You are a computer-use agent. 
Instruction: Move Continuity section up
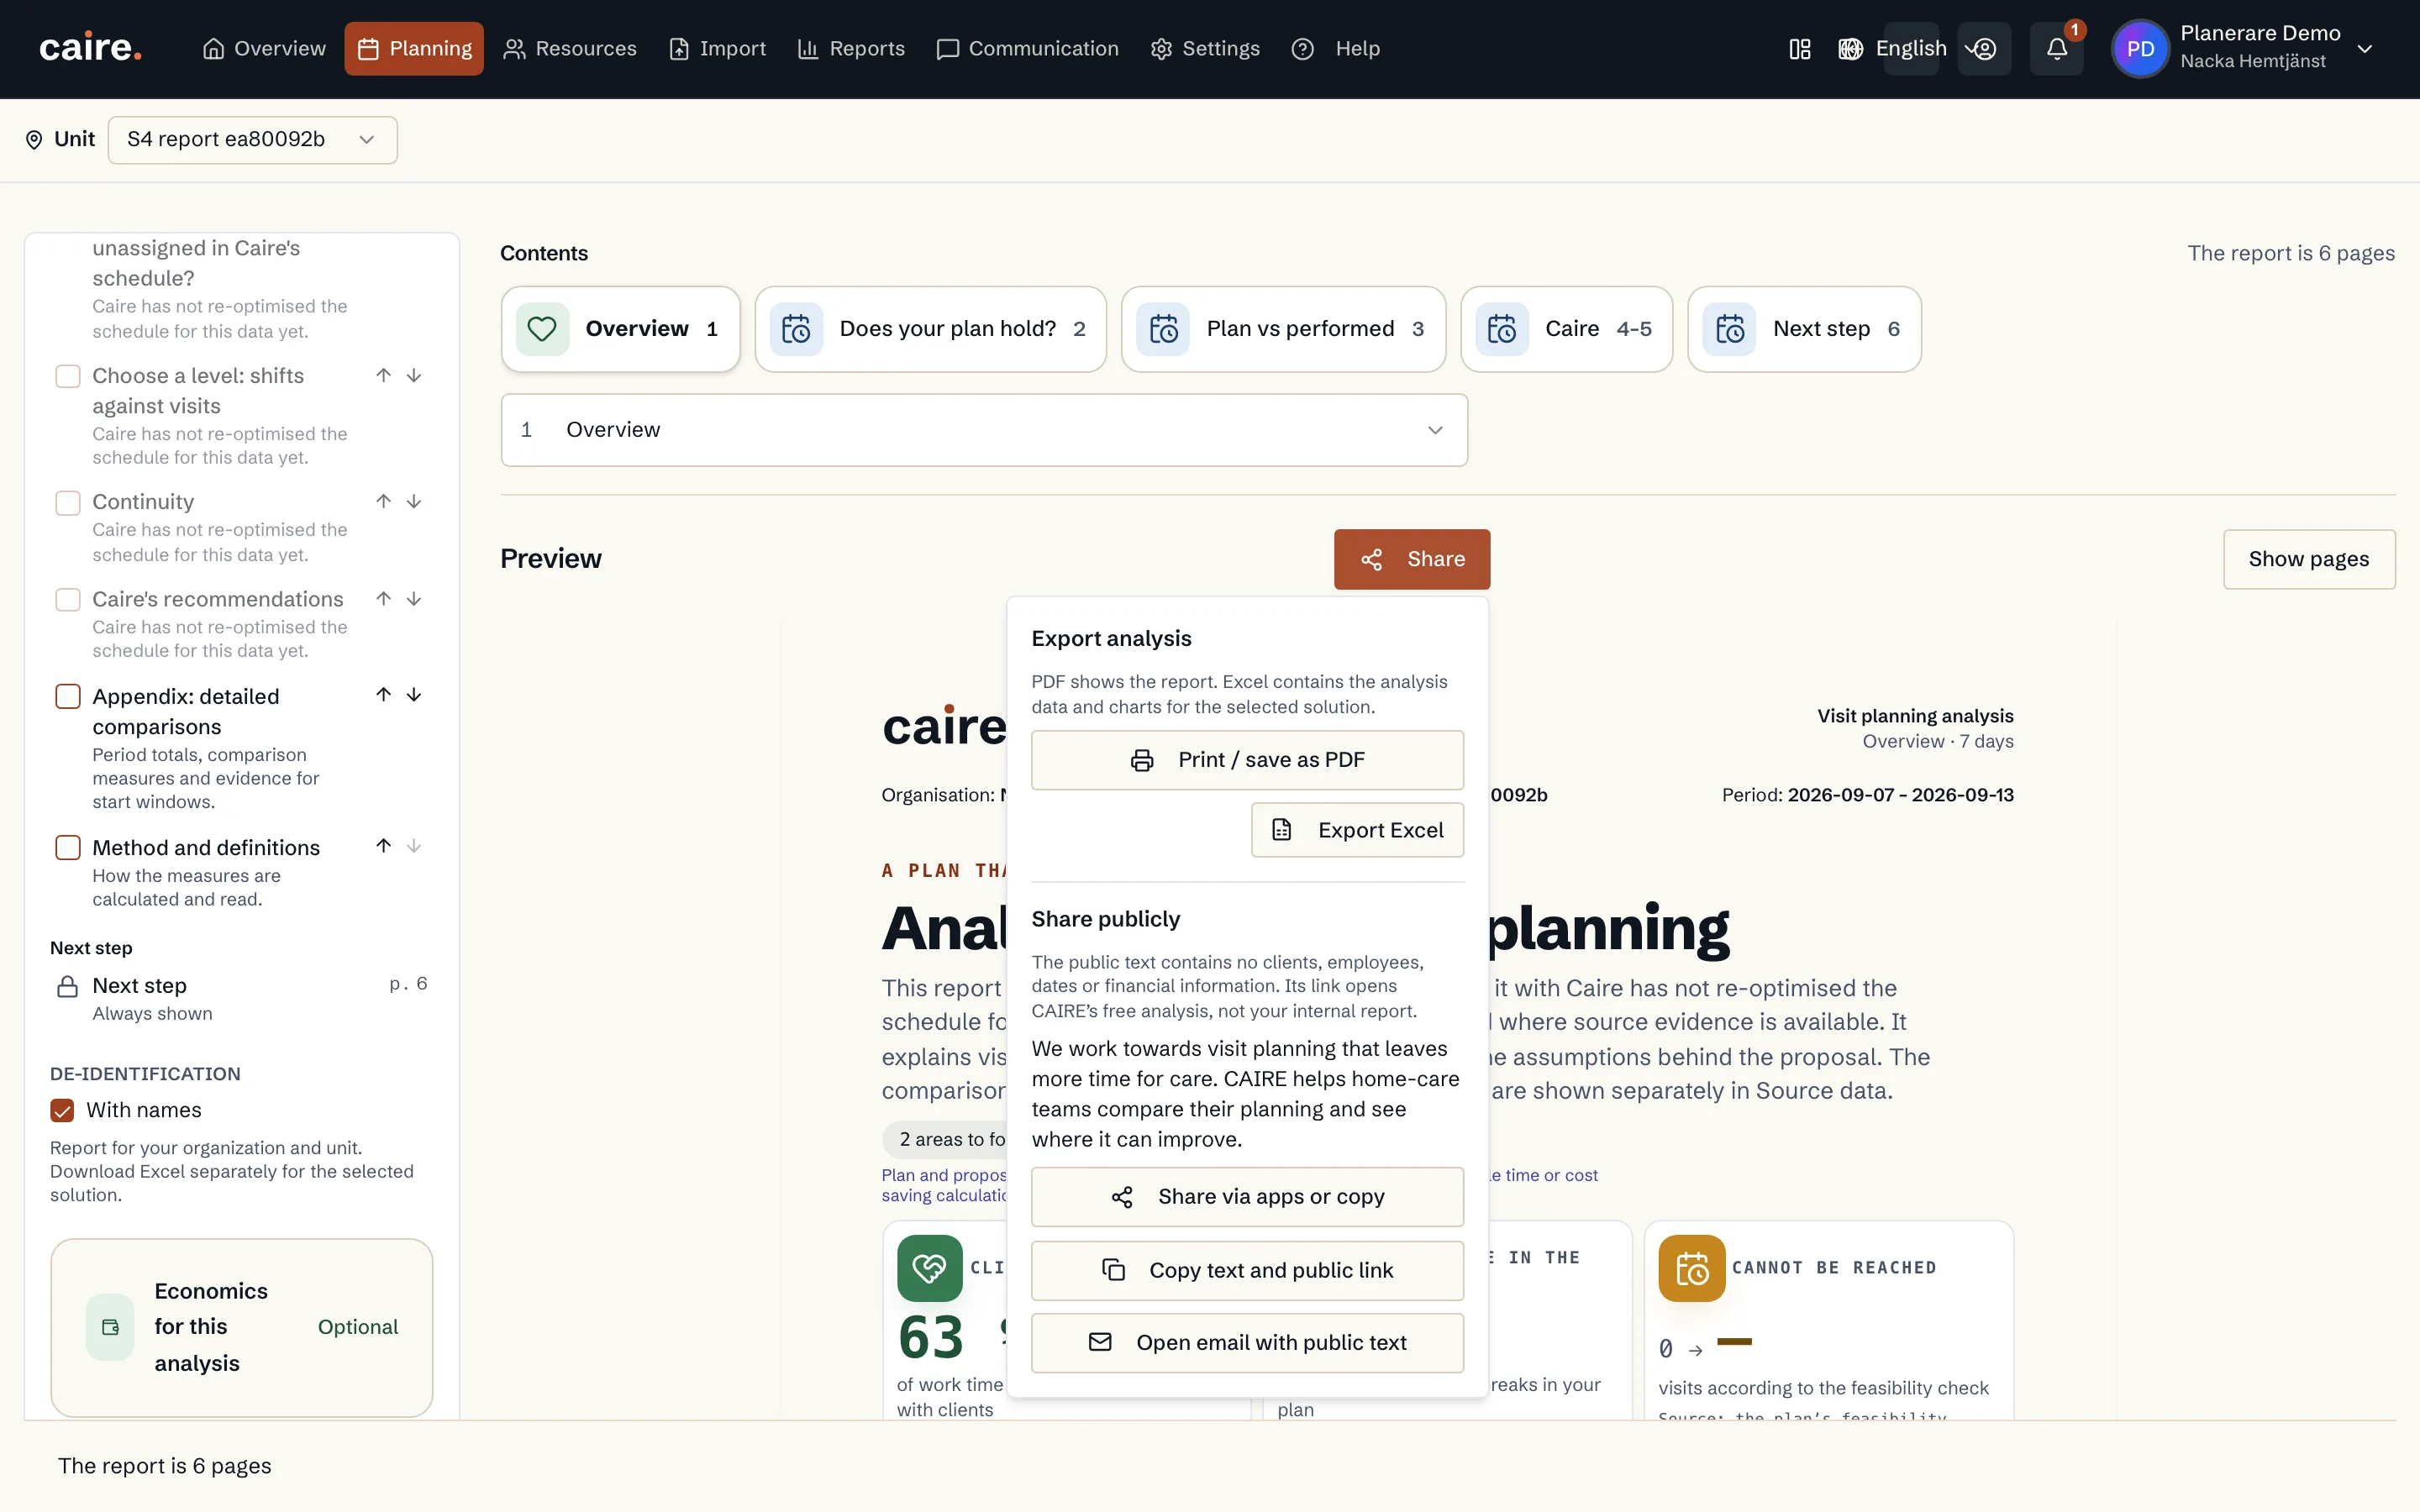pos(383,501)
